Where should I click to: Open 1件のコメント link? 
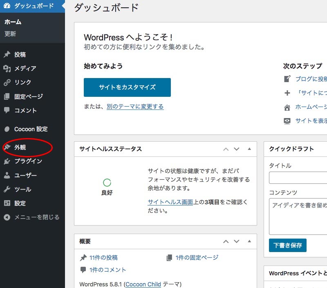pos(108,270)
